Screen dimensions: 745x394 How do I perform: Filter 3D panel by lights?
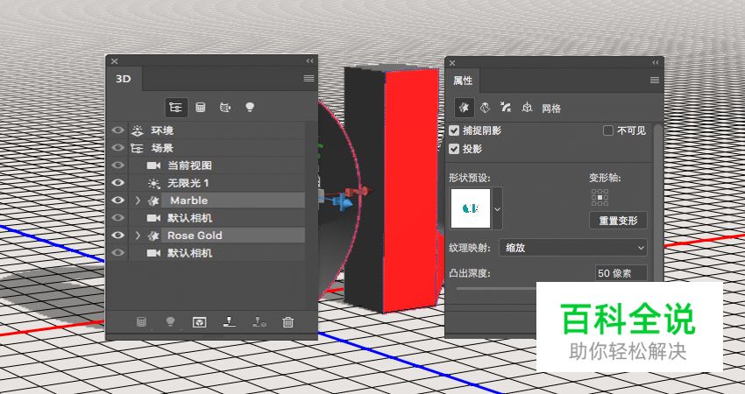coord(250,108)
